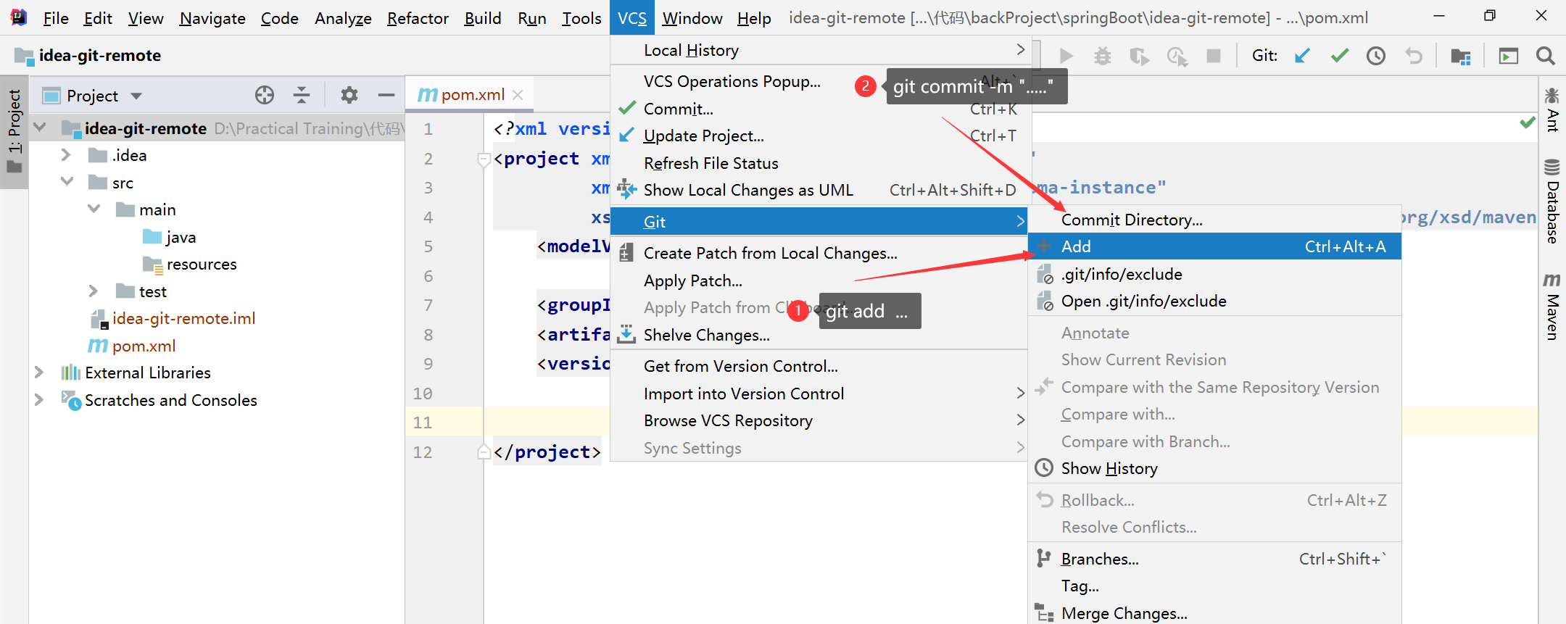Click the Run with Coverage icon
The width and height of the screenshot is (1566, 624).
pos(1140,56)
